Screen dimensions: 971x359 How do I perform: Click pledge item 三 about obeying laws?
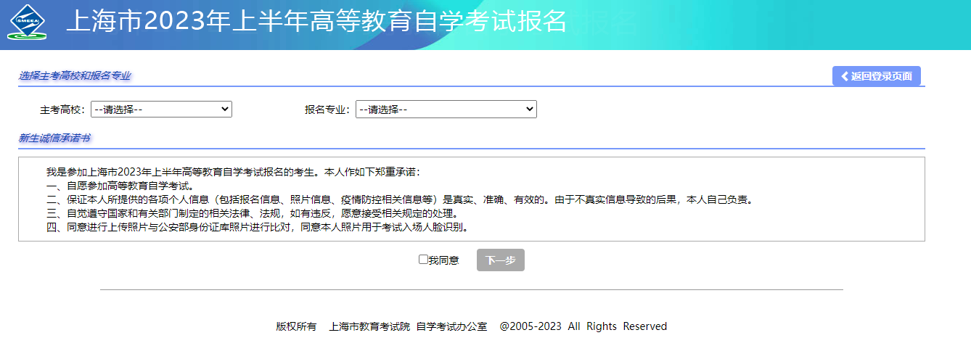pos(252,213)
